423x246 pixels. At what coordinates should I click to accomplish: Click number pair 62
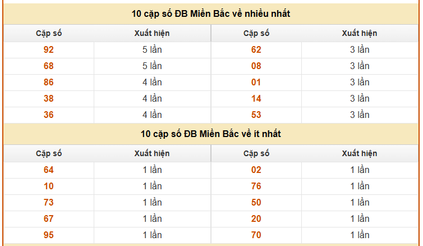[x=256, y=49]
